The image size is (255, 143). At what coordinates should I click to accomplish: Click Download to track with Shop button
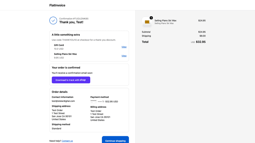point(71,80)
